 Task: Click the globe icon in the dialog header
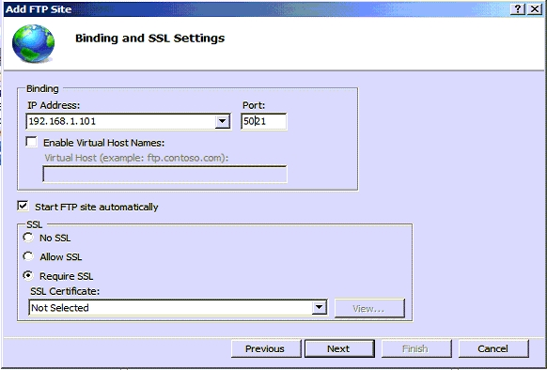[x=33, y=43]
